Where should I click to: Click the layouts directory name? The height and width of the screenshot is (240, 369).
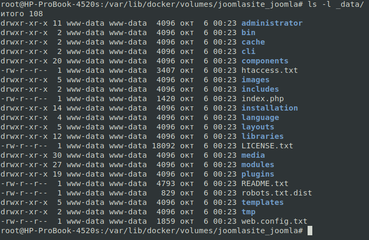pos(258,127)
